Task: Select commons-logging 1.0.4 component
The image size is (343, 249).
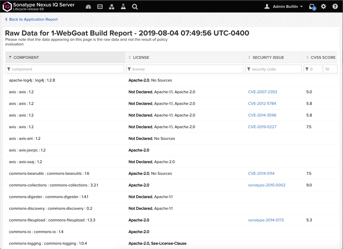Action: (48, 243)
